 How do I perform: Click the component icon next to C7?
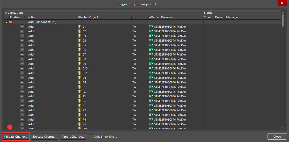pos(79,54)
